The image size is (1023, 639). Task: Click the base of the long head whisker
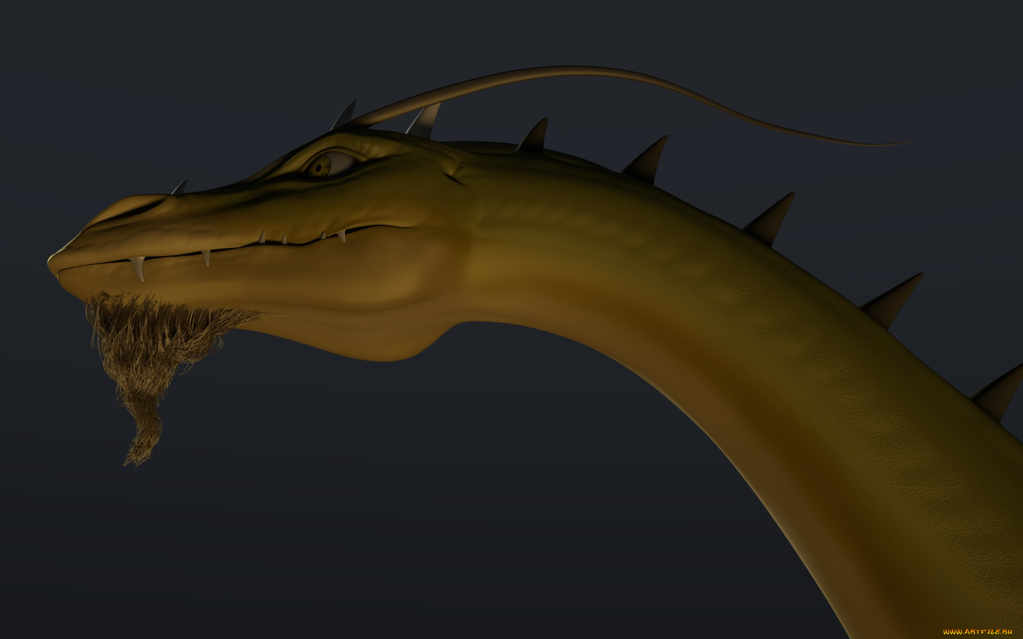pos(368,119)
